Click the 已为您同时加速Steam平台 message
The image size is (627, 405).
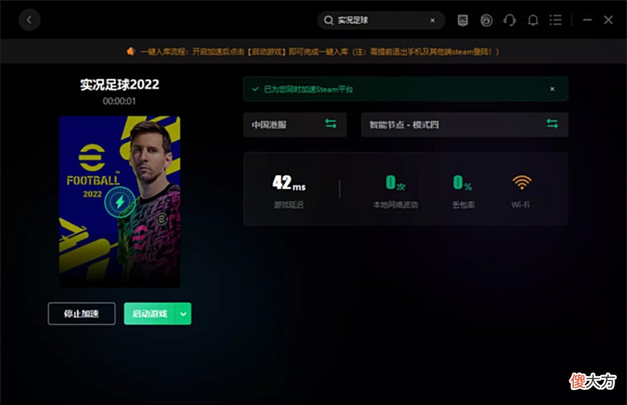click(x=308, y=89)
